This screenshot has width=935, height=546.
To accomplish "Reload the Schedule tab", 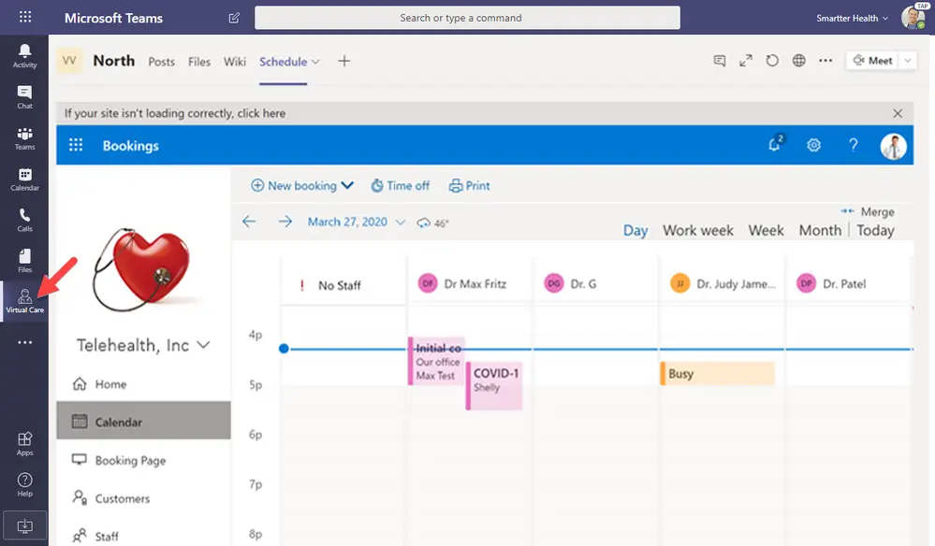I will click(772, 61).
